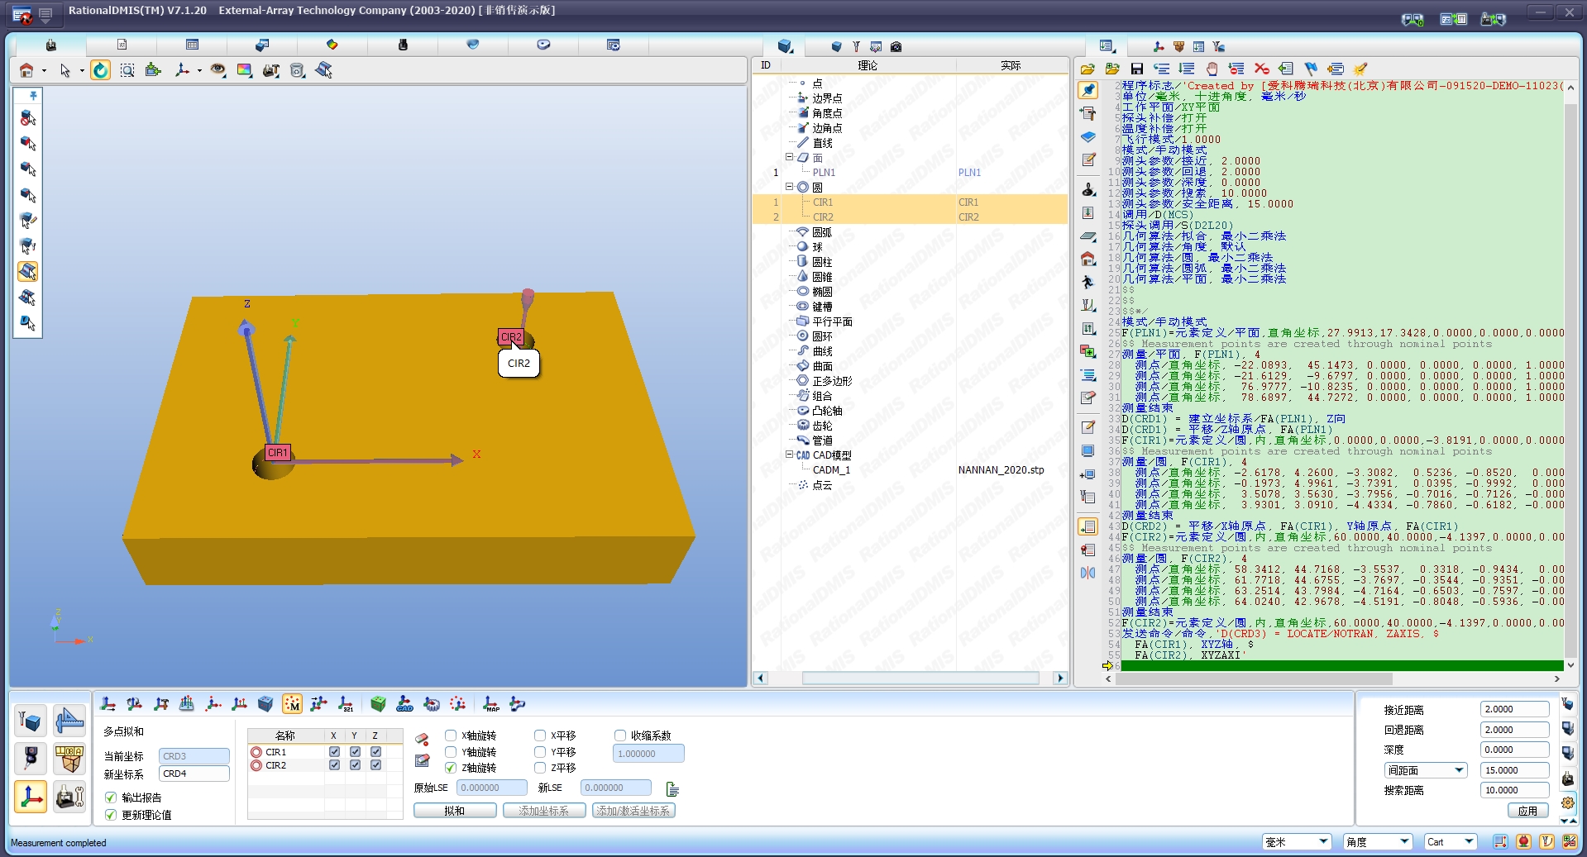Click the 新坐标系 CRD4 input field
The width and height of the screenshot is (1587, 857).
click(194, 774)
